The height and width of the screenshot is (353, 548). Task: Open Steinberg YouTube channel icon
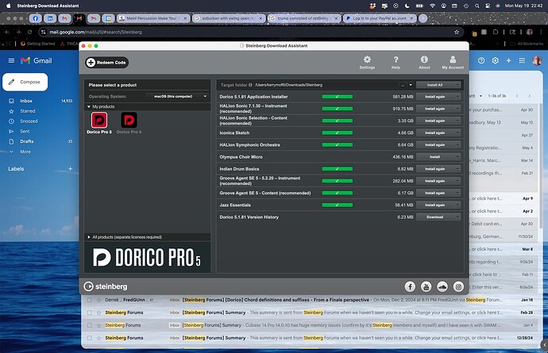tap(426, 286)
